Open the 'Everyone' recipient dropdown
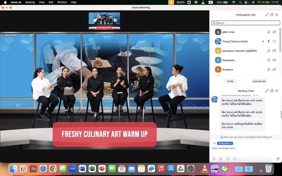282x176 pixels. coord(225,143)
